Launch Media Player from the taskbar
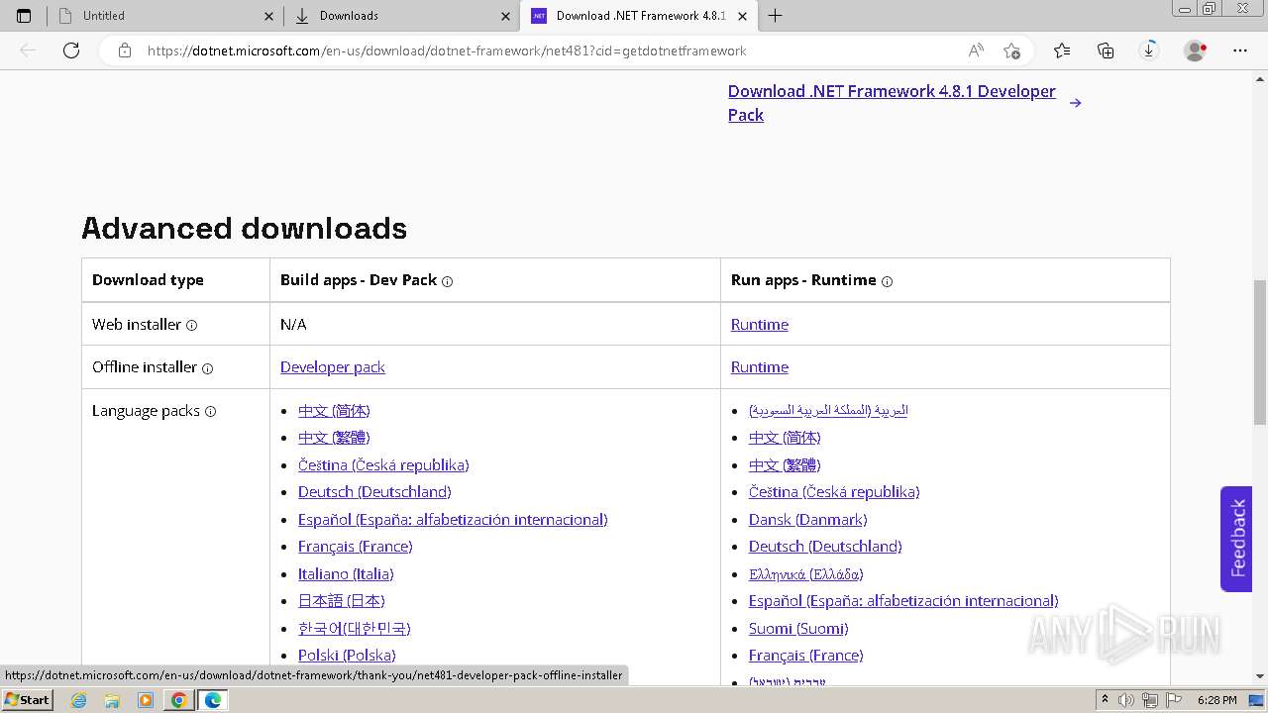 tap(146, 700)
